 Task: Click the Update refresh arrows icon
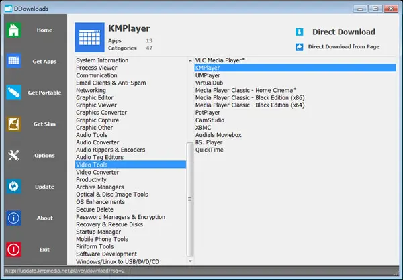coord(13,187)
